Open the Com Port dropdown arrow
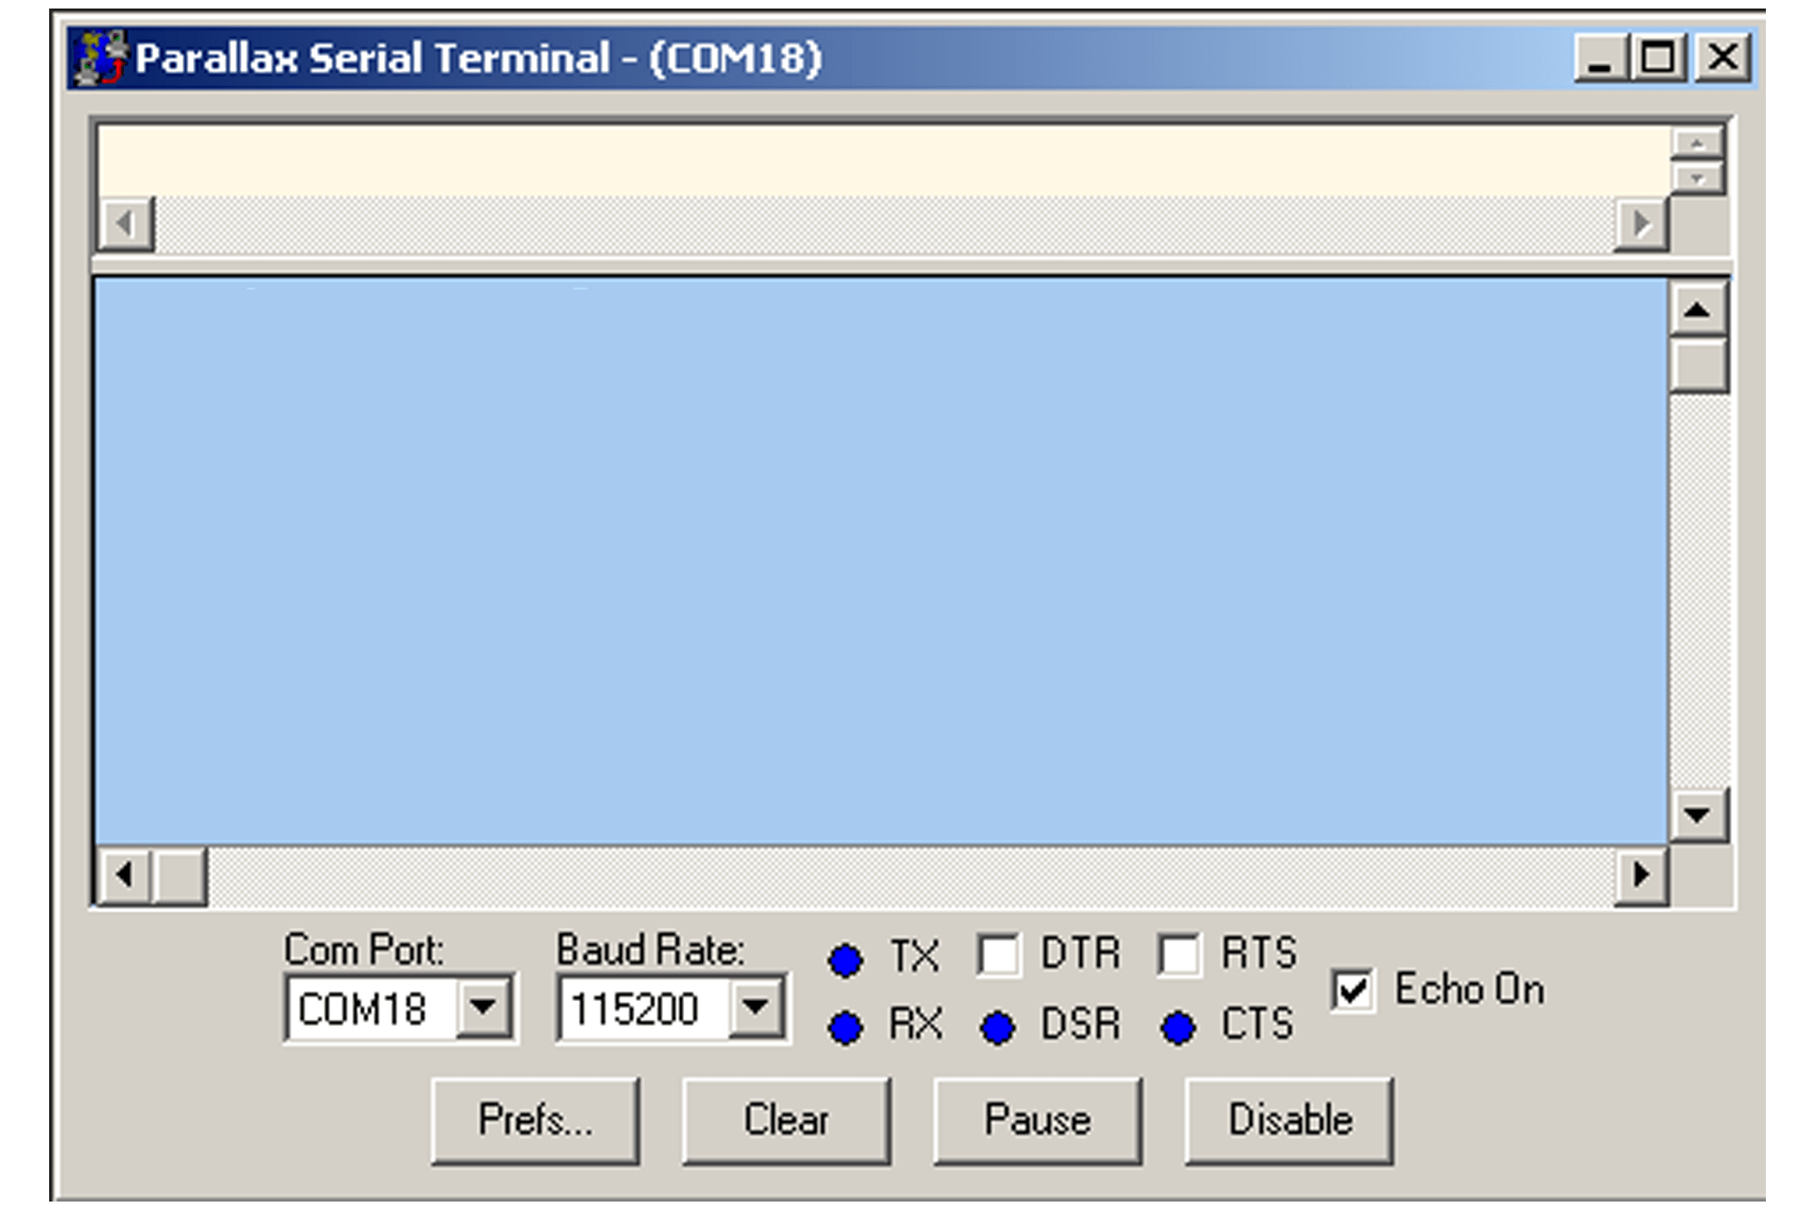This screenshot has height=1211, width=1816. [483, 1008]
